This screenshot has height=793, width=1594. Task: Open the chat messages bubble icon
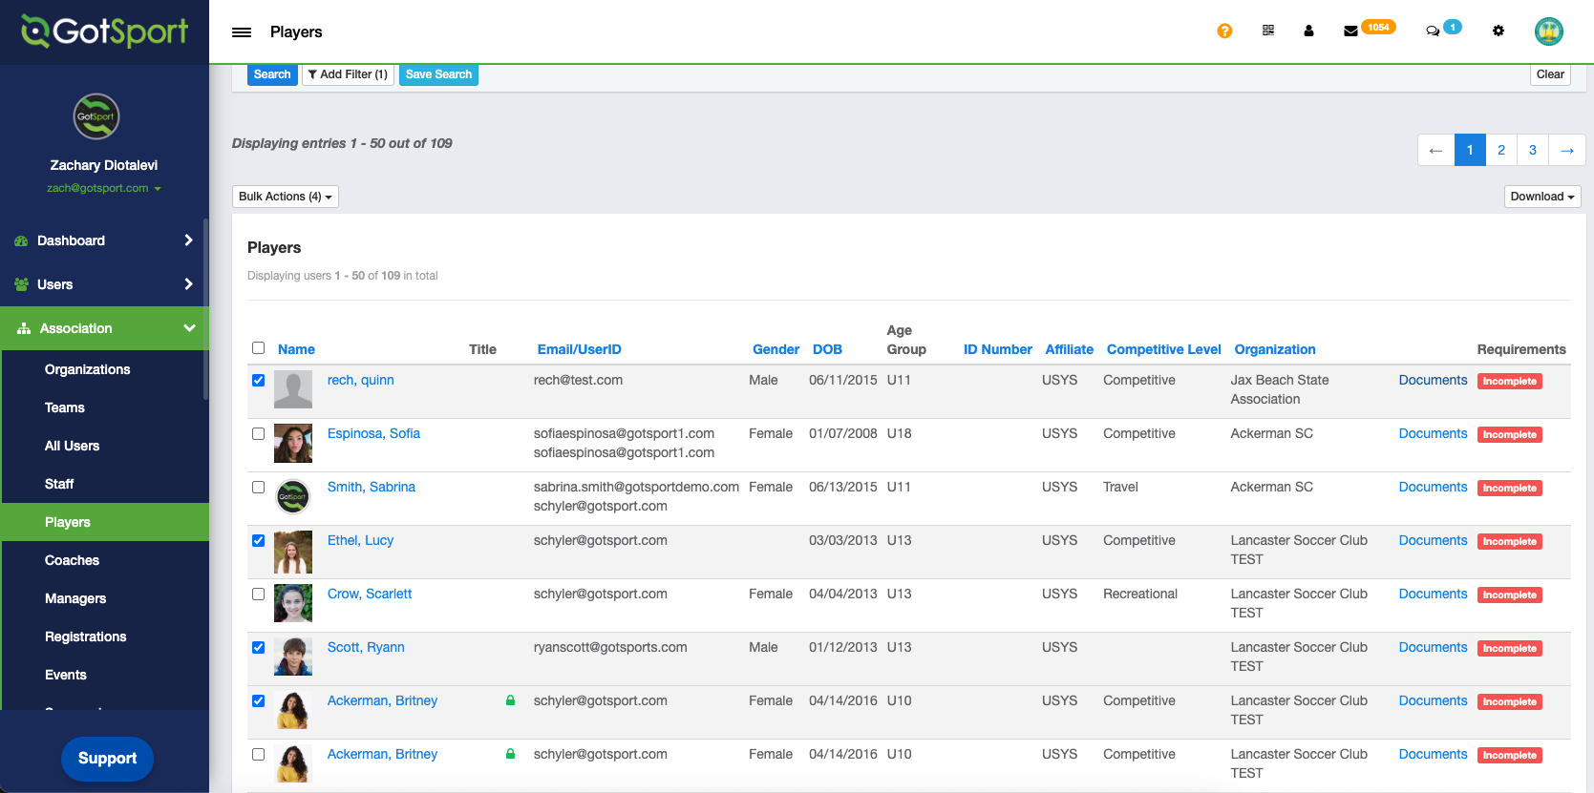(1433, 31)
